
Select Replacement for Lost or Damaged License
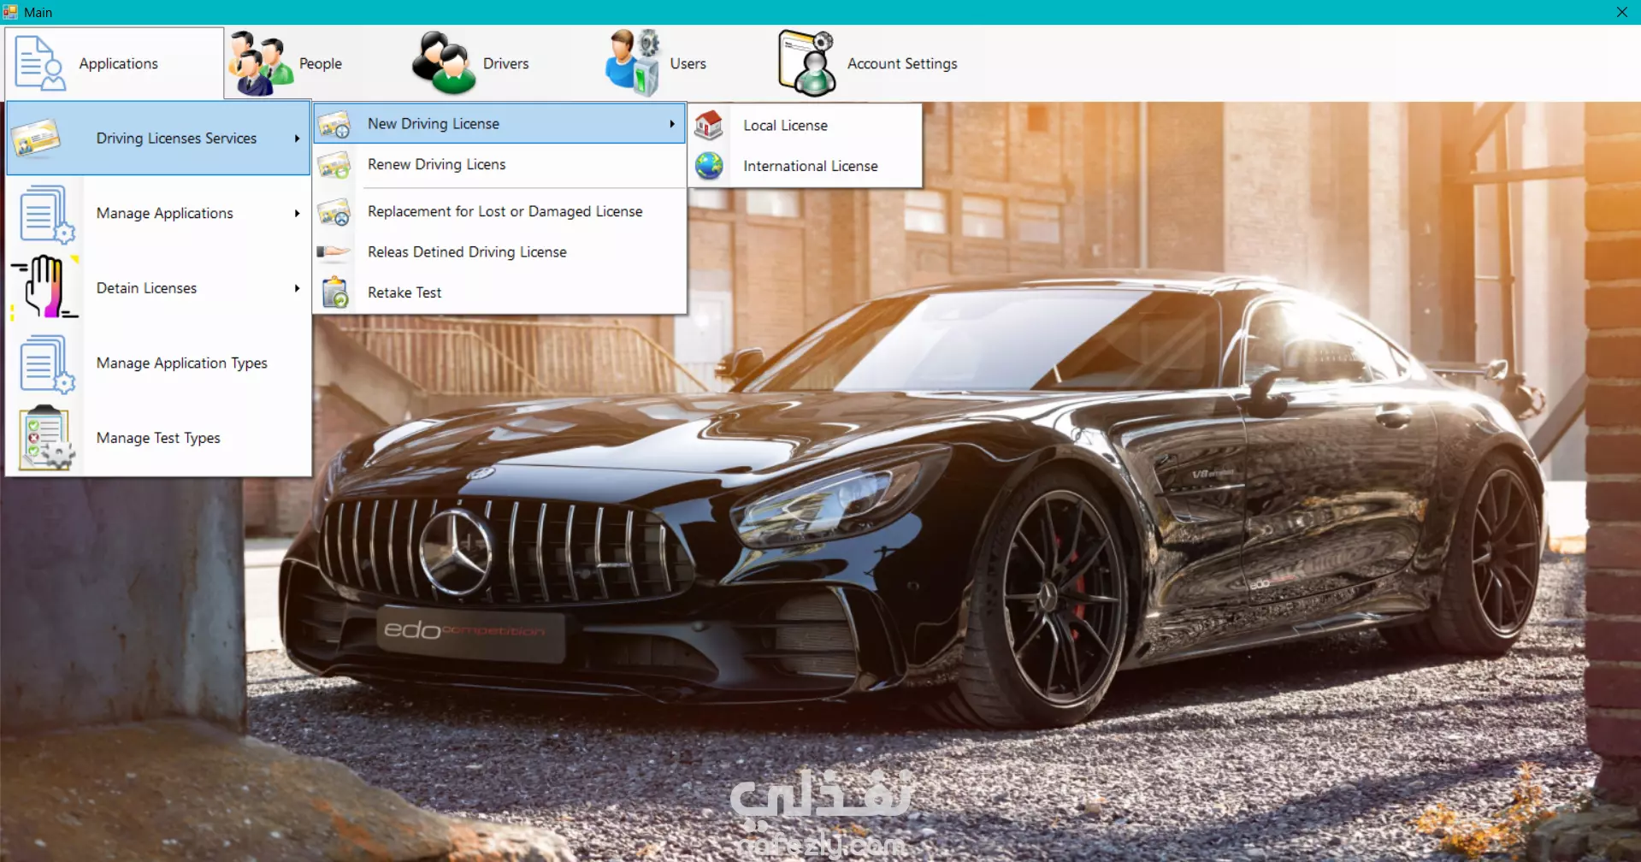point(500,211)
